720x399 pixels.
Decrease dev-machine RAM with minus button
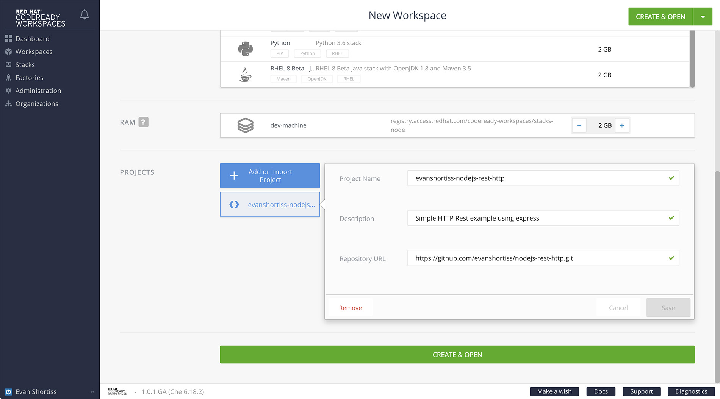(579, 125)
